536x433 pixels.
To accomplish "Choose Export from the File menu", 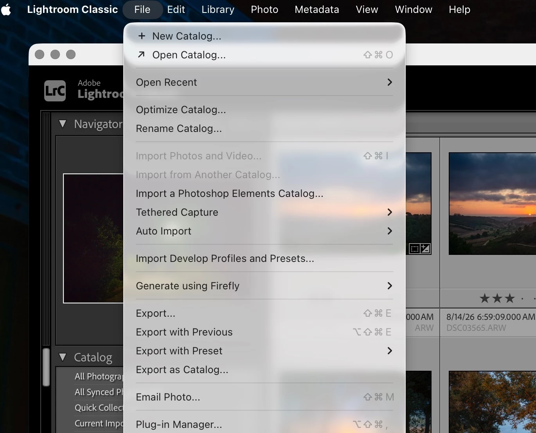I will point(264,313).
